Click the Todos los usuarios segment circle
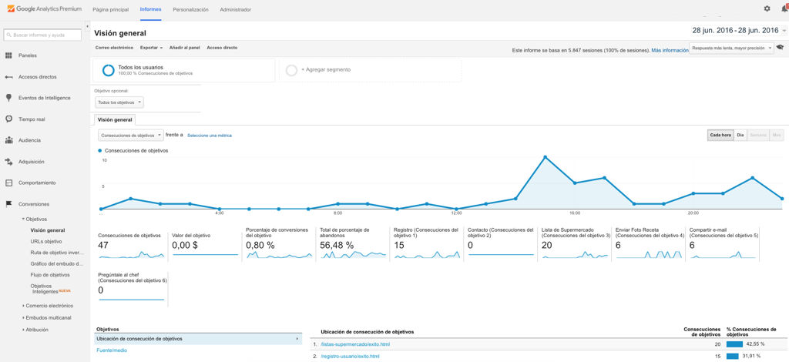789x362 pixels. click(x=108, y=70)
